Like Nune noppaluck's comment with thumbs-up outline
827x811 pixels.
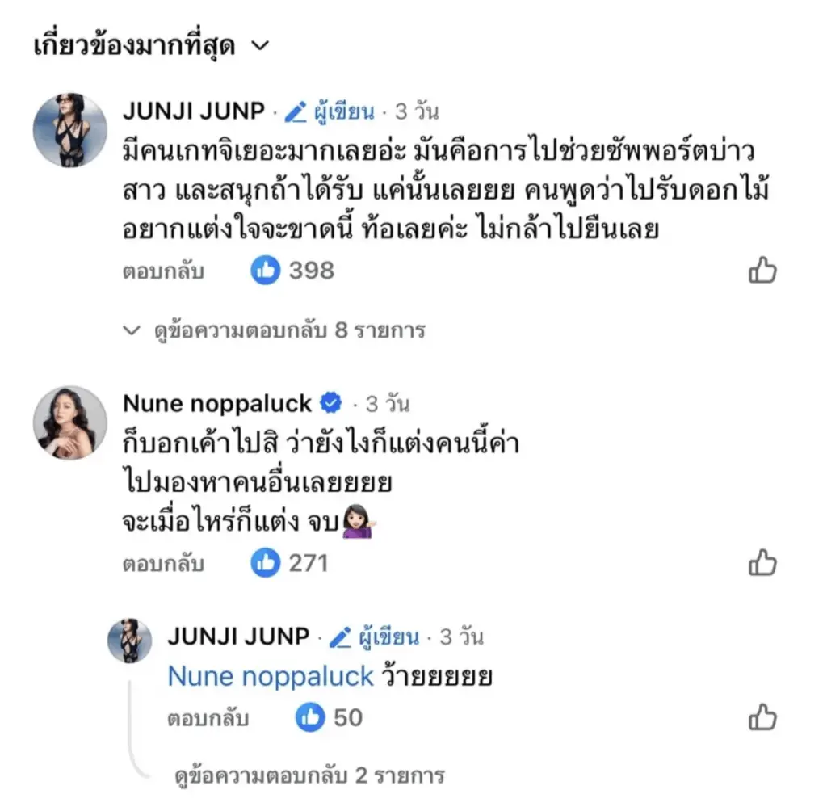point(762,562)
